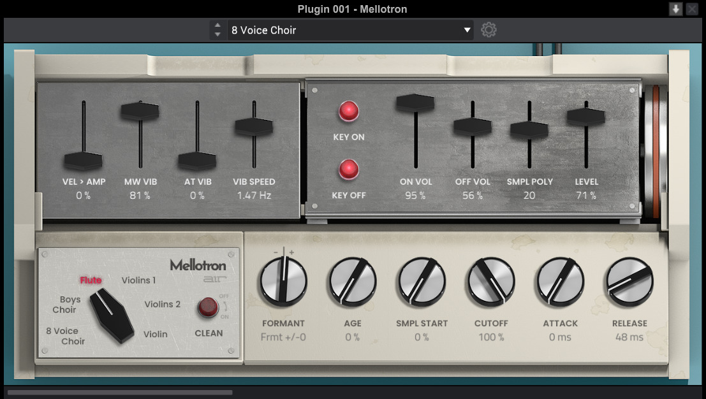
Task: Click the SMPL POLY value 20
Action: (x=529, y=196)
